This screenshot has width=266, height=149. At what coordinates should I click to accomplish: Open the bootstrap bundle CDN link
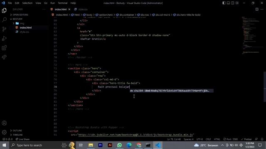coord(135,135)
